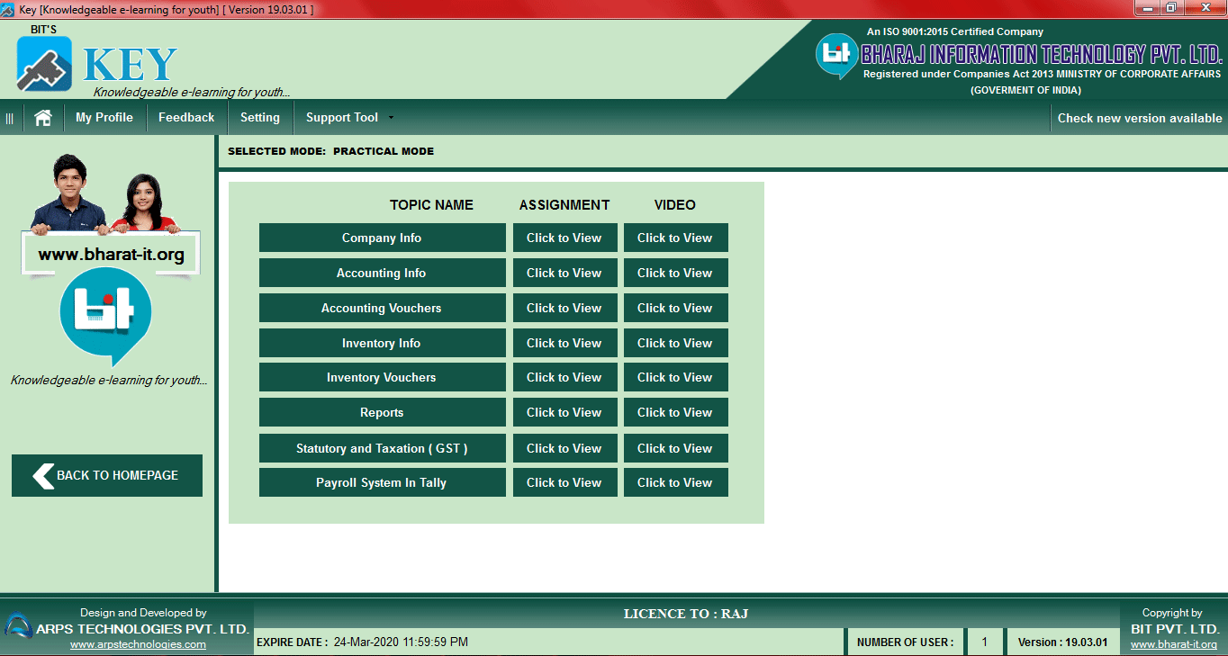
Task: Click the Bharaj Information Technology header logo
Action: pos(836,55)
